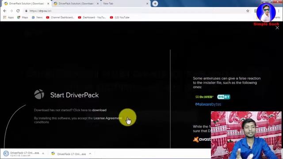This screenshot has height=159, width=283.
Task: Click the avast logo
Action: 202,140
